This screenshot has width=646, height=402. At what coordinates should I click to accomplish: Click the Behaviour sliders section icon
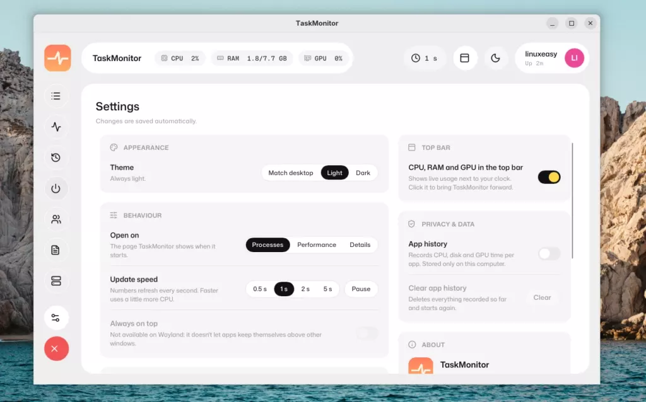[x=114, y=215]
